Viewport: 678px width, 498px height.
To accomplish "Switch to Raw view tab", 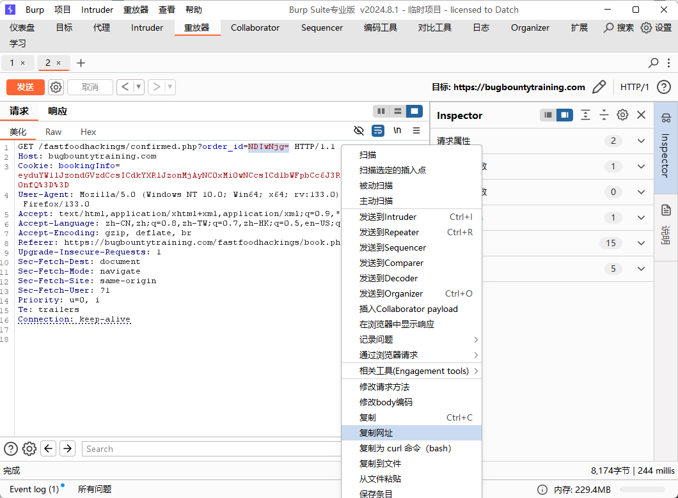I will click(53, 132).
